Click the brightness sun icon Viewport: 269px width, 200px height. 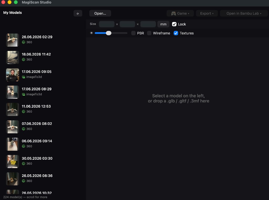(91, 33)
